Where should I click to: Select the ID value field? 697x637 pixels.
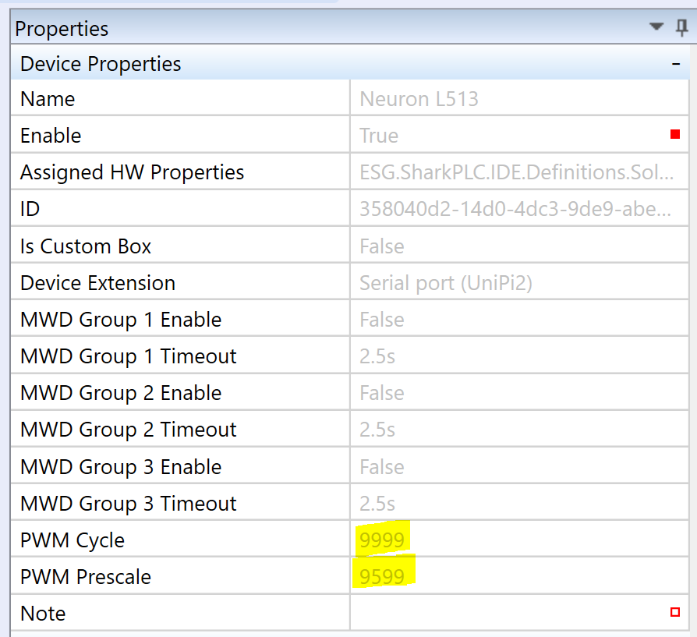pyautogui.click(x=515, y=209)
